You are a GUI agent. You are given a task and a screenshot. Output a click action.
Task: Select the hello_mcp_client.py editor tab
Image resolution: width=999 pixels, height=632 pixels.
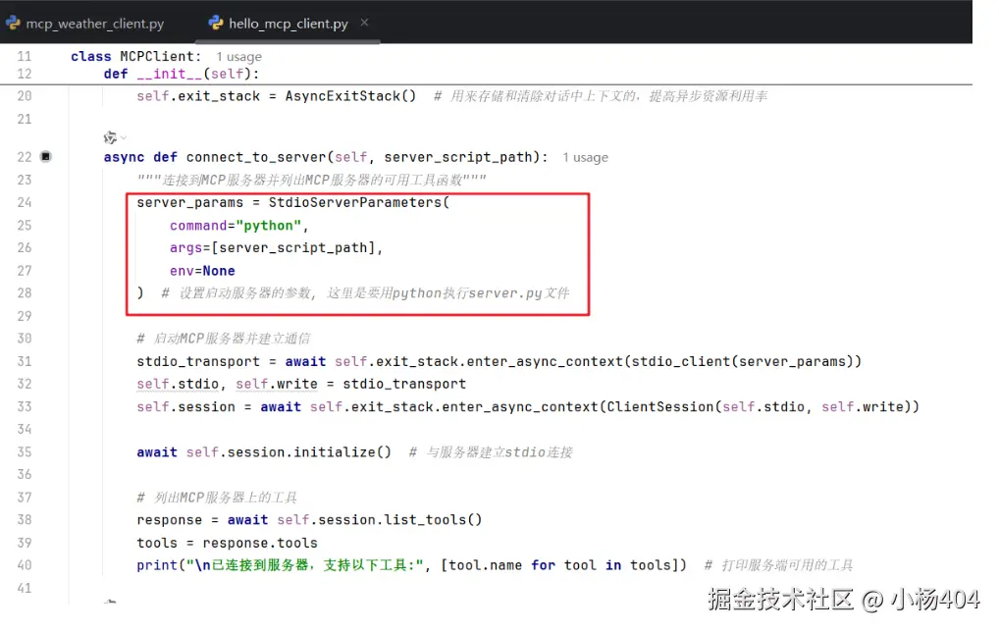(289, 24)
